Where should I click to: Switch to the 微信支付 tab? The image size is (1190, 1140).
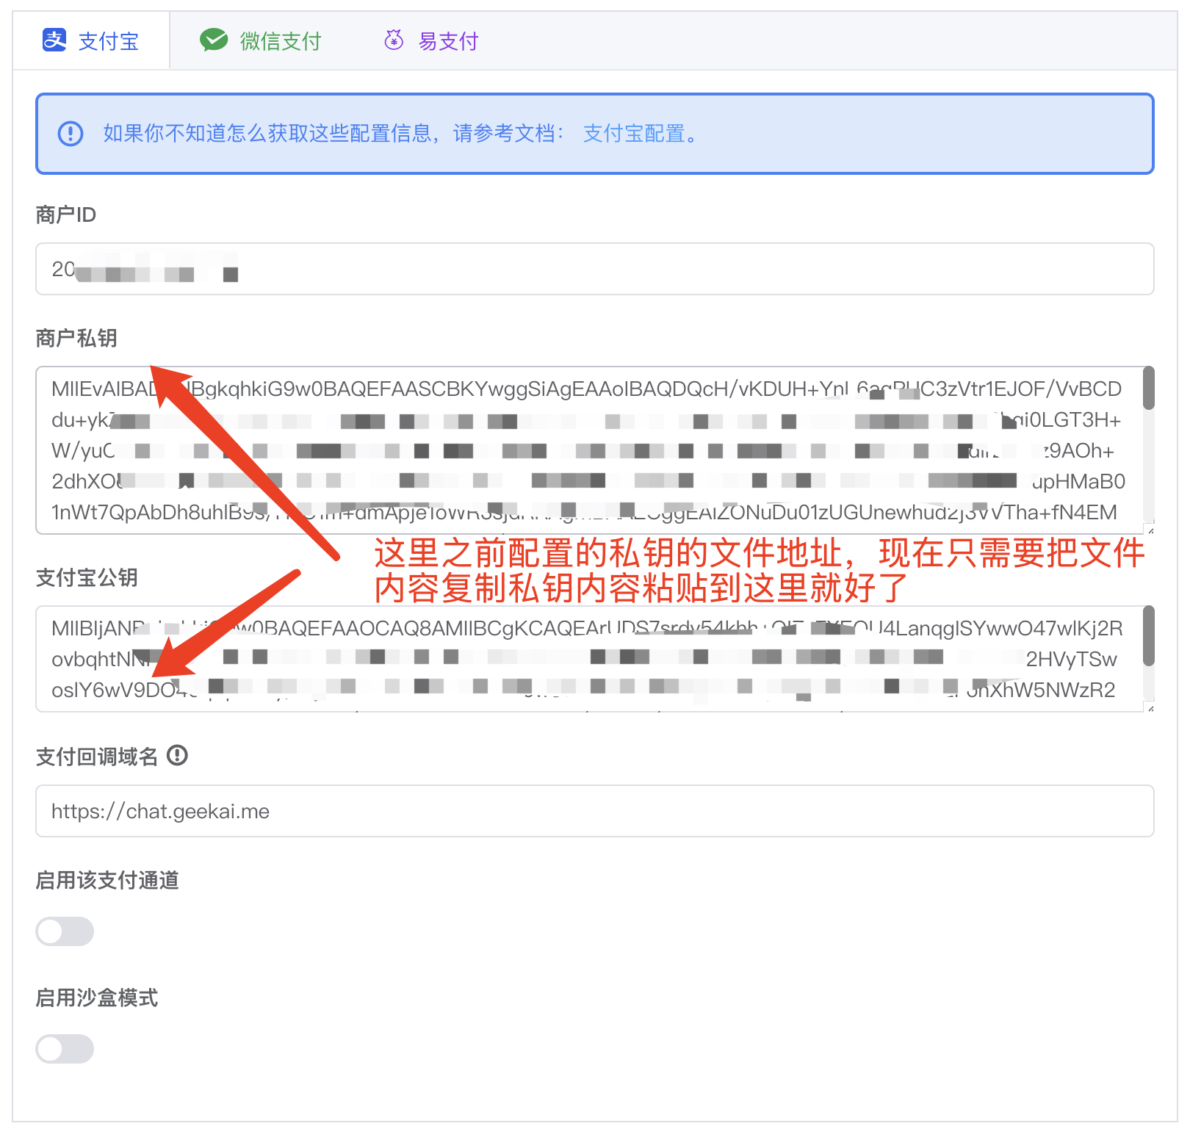(280, 41)
